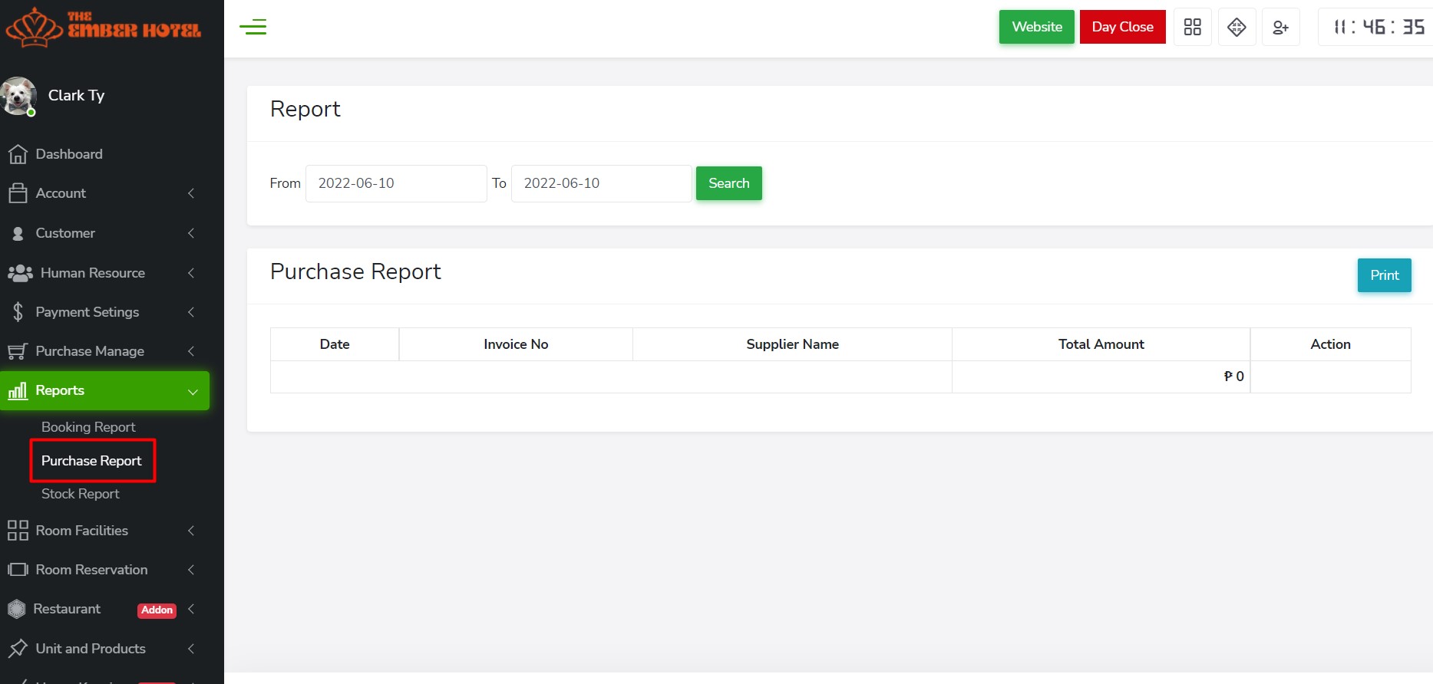The height and width of the screenshot is (684, 1433).
Task: Click the Dashboard home icon
Action: point(18,154)
